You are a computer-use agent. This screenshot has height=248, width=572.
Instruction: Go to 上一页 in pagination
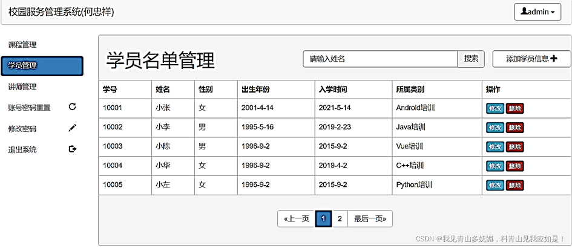[x=296, y=219]
